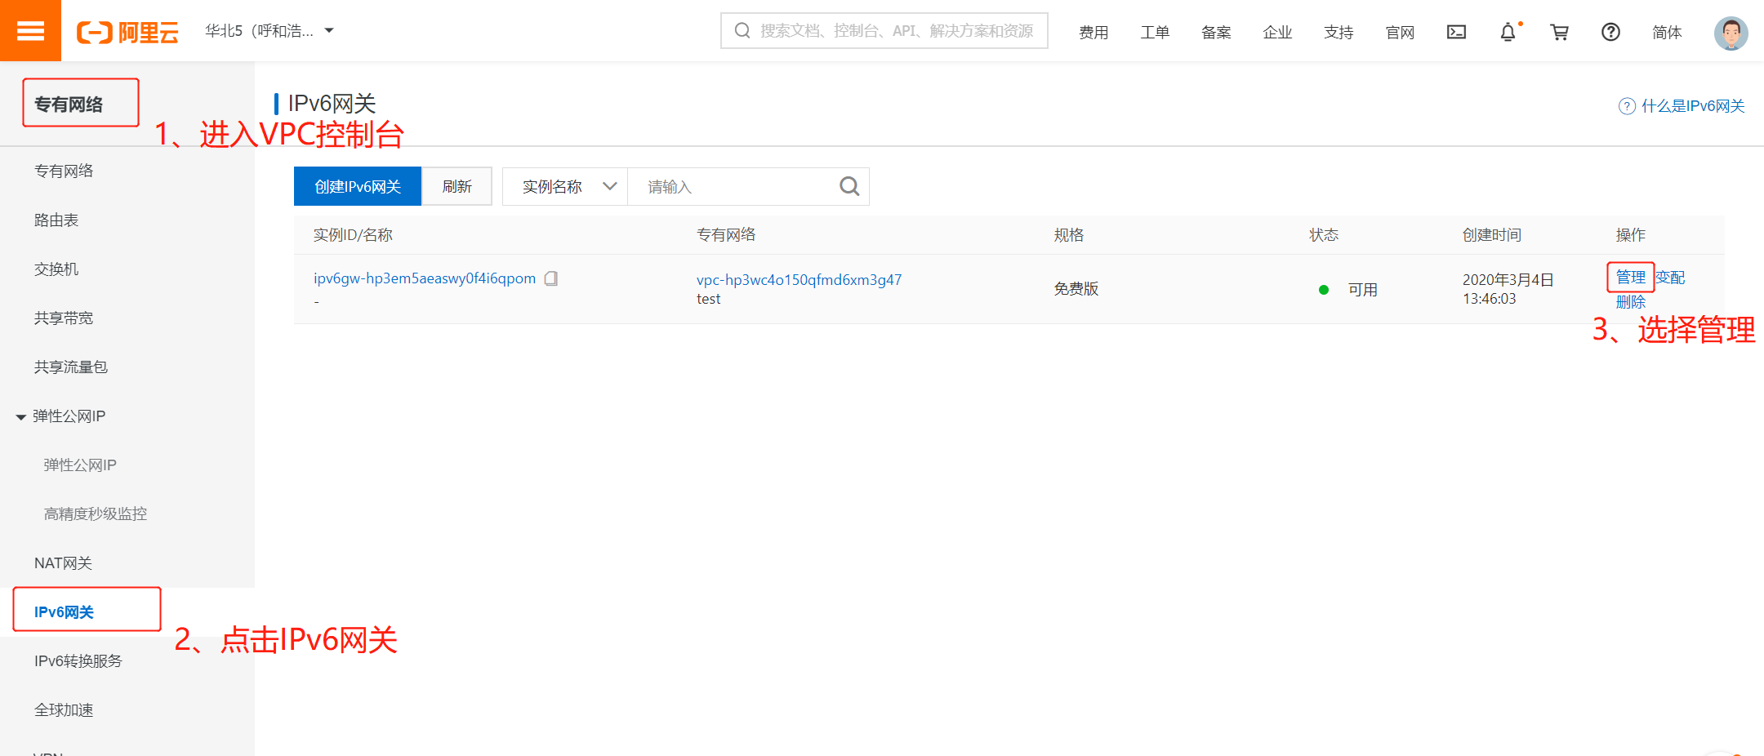The width and height of the screenshot is (1764, 756).
Task: Click the 刷新 button to refresh list
Action: click(x=457, y=186)
